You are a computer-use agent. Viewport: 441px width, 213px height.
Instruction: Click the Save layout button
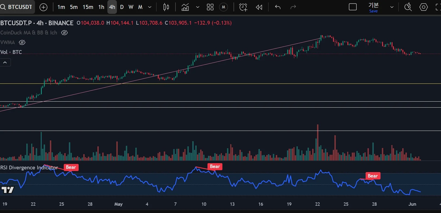pyautogui.click(x=373, y=7)
